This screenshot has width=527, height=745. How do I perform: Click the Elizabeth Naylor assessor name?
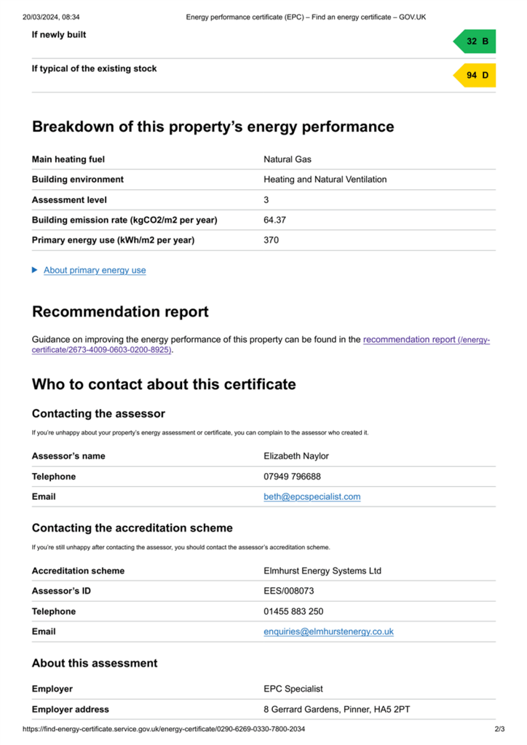point(296,456)
